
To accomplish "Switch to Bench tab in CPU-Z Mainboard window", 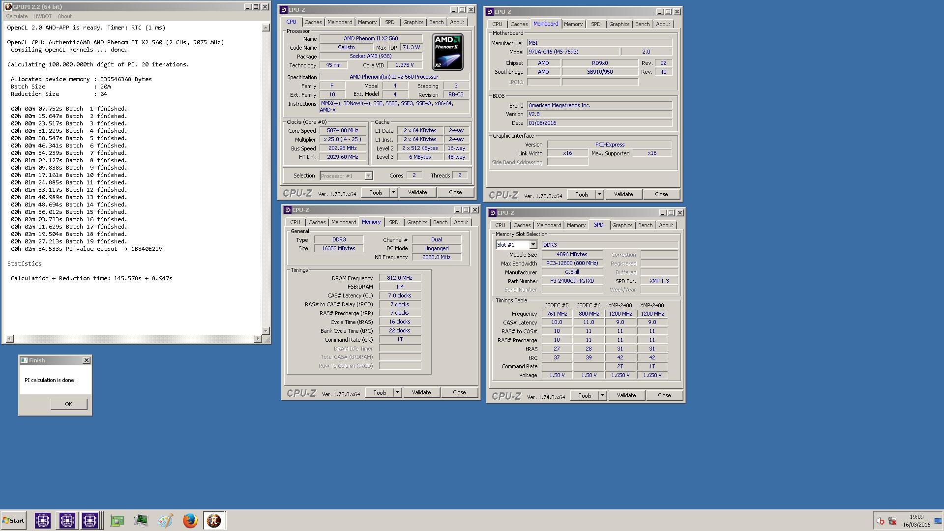I will click(642, 24).
